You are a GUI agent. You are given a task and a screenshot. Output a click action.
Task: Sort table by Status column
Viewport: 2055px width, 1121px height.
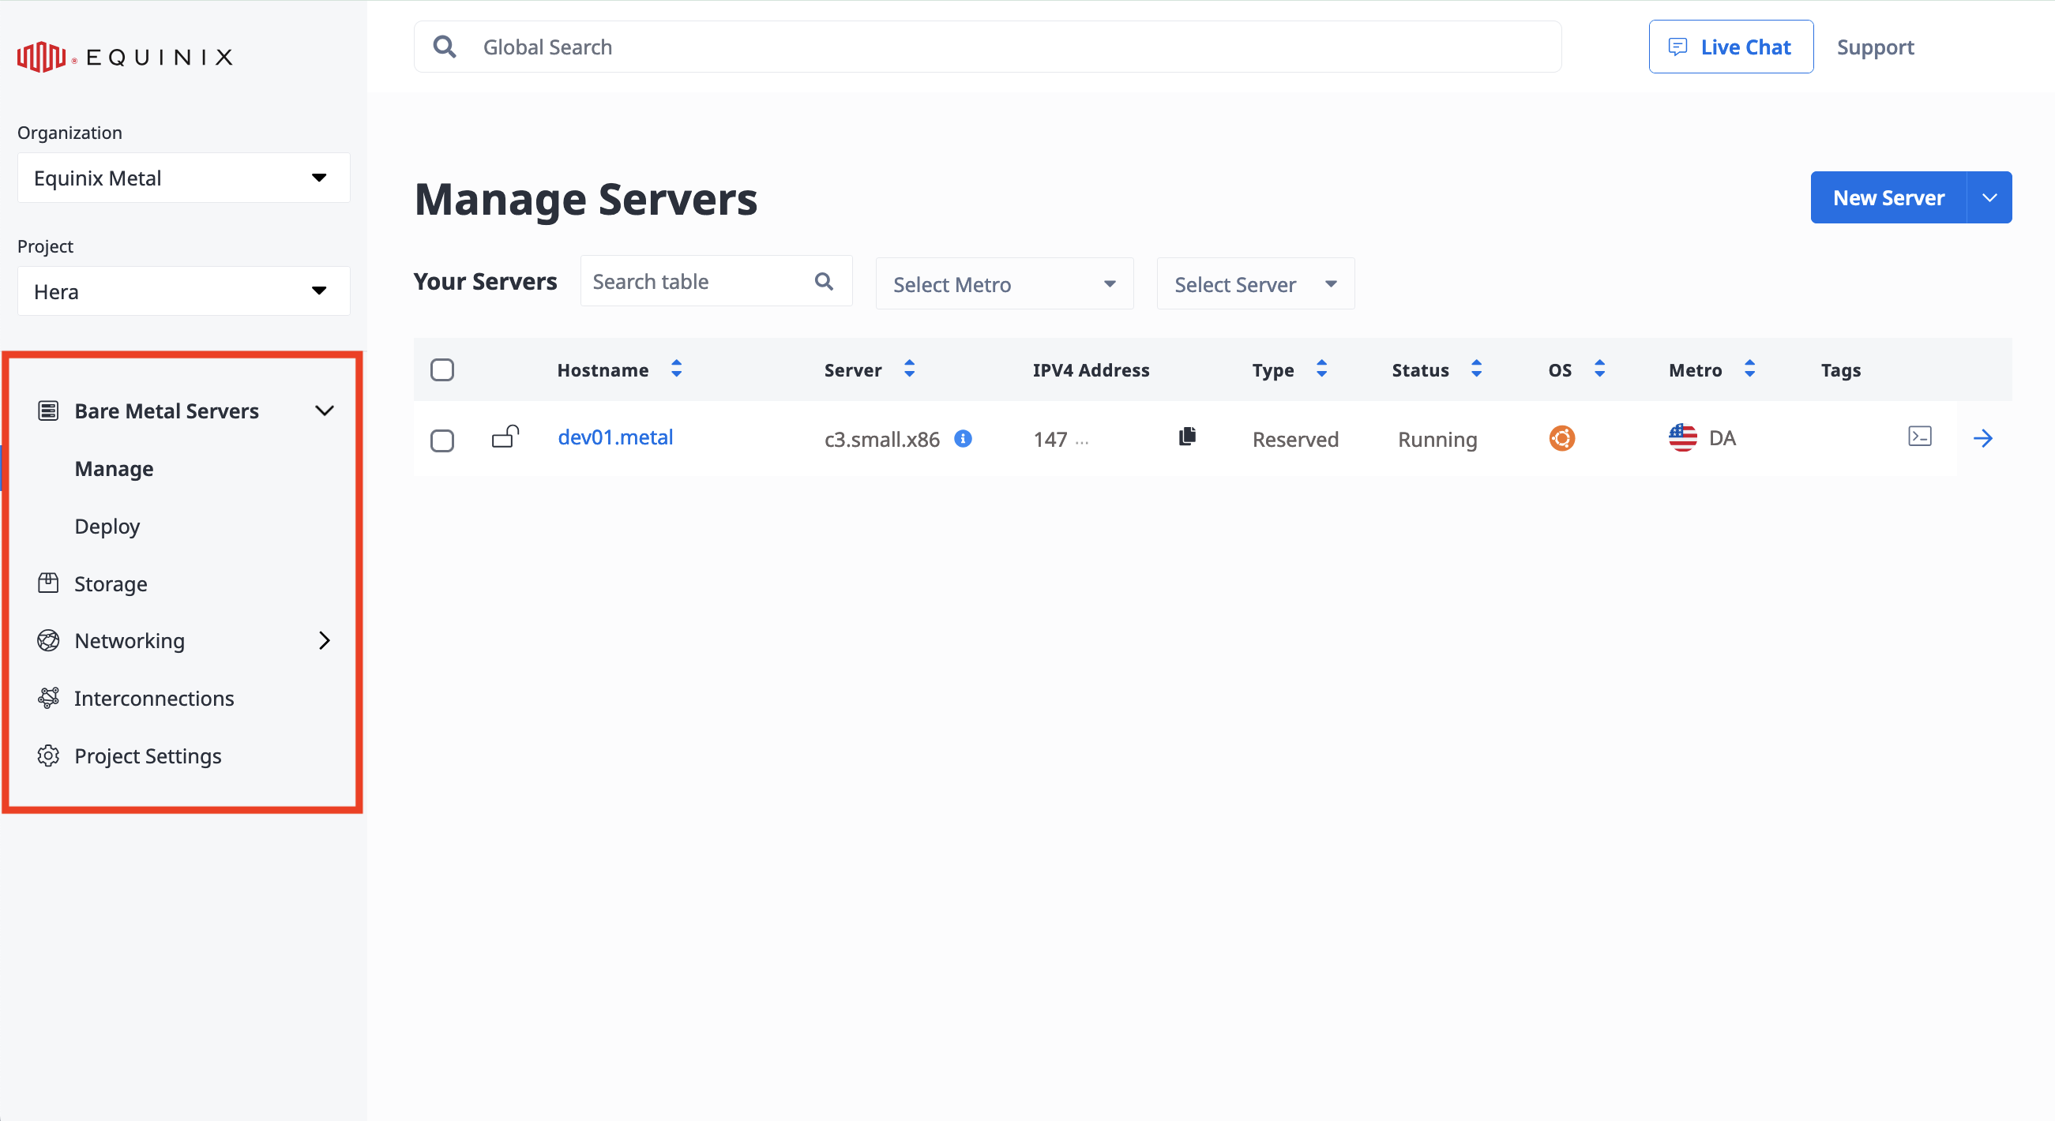(x=1477, y=369)
